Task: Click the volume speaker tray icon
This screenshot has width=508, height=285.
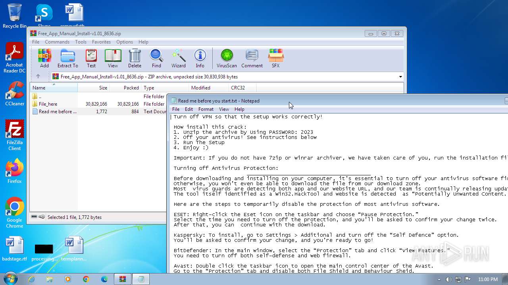Action: [449, 279]
